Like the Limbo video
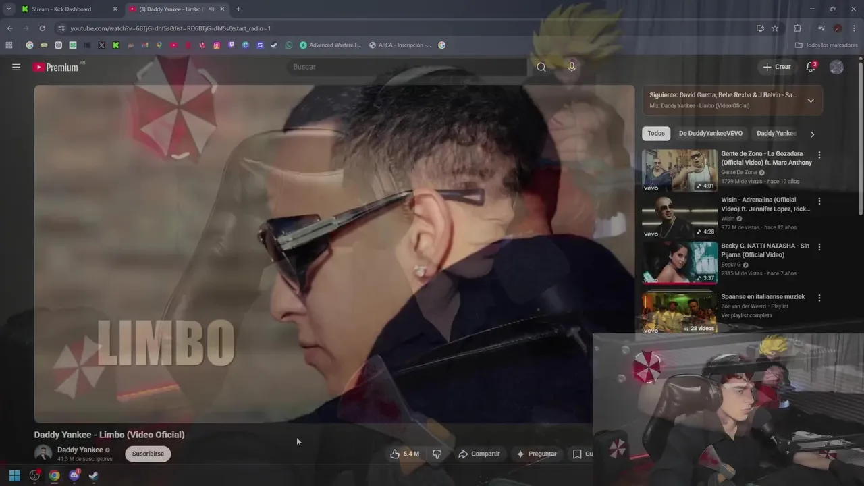This screenshot has width=864, height=486. point(404,454)
